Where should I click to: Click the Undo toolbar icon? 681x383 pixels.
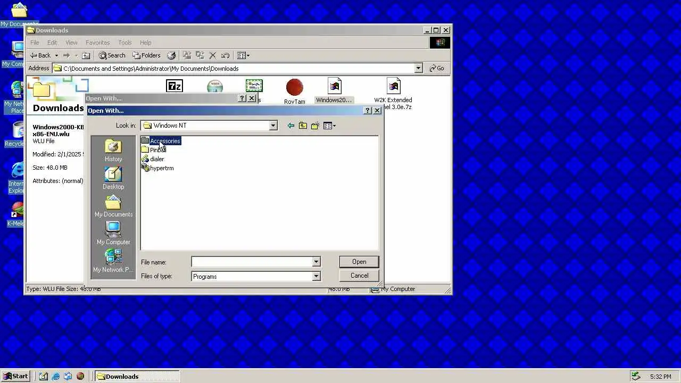226,55
